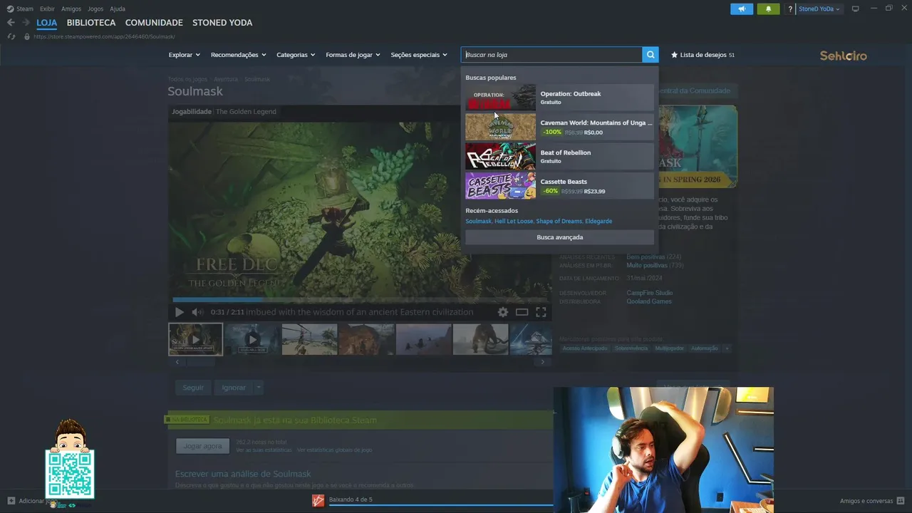
Task: Go forward with the right arrow
Action: coord(25,23)
